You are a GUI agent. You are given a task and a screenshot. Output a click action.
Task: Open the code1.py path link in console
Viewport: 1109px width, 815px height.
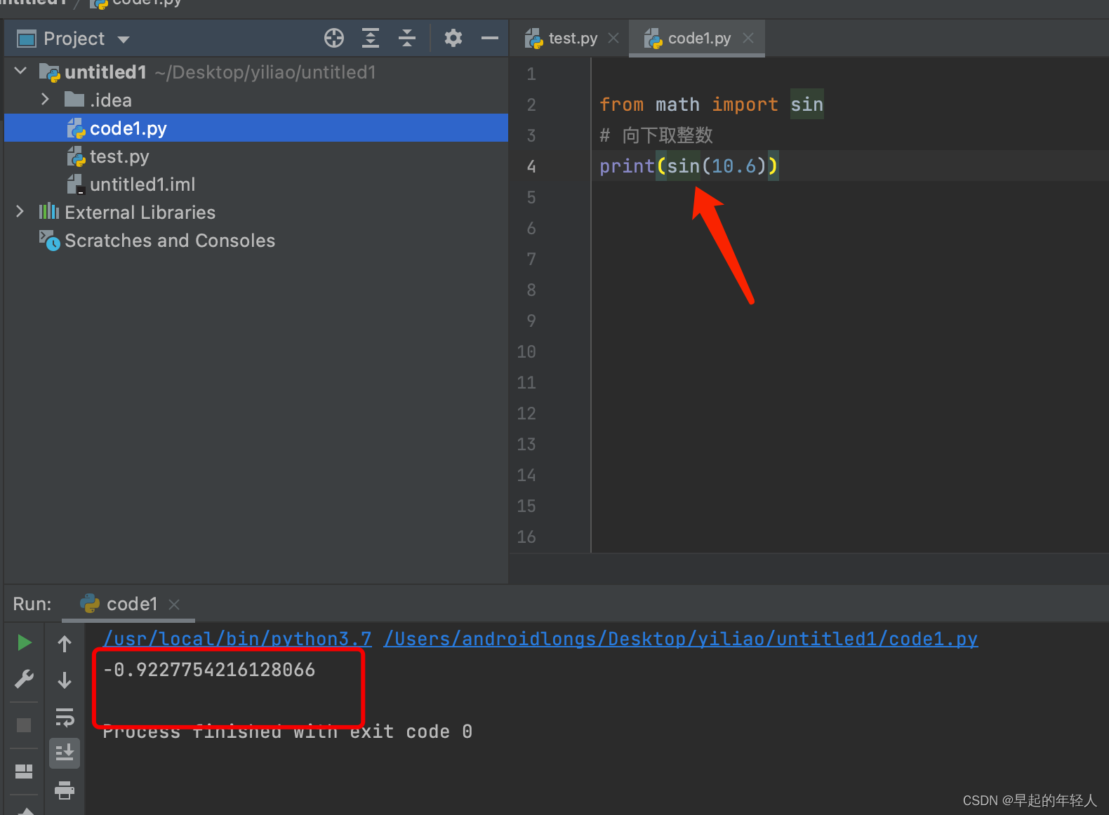click(681, 639)
